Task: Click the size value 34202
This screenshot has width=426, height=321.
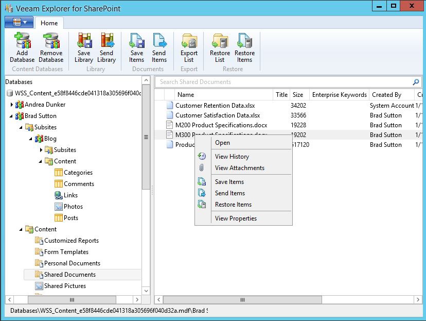Action: click(298, 106)
